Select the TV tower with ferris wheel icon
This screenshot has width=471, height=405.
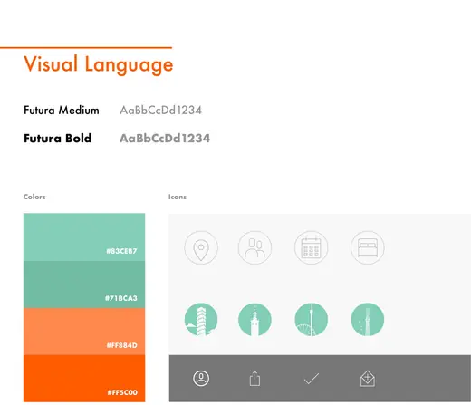pos(311,319)
